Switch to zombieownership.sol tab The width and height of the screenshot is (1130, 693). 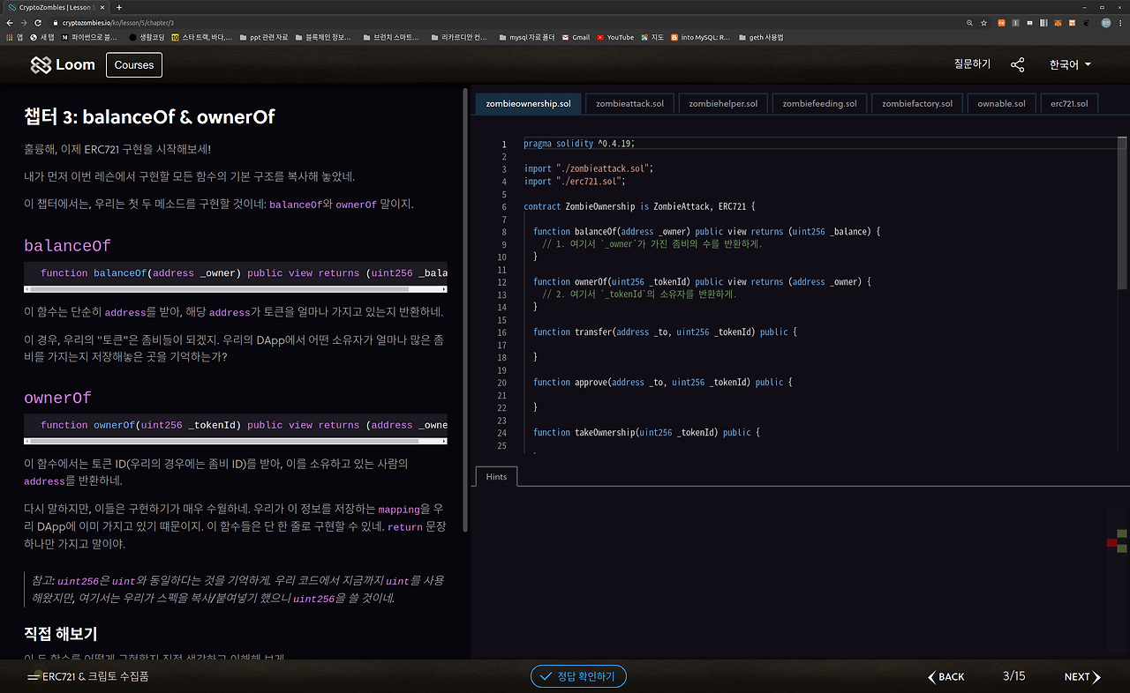tap(528, 103)
